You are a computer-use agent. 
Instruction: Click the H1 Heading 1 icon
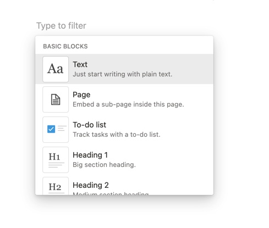(x=56, y=160)
